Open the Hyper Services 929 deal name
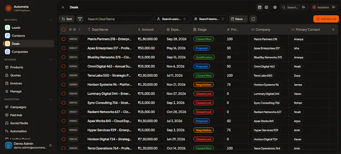Viewport: 341px width, 154px height. point(110,130)
